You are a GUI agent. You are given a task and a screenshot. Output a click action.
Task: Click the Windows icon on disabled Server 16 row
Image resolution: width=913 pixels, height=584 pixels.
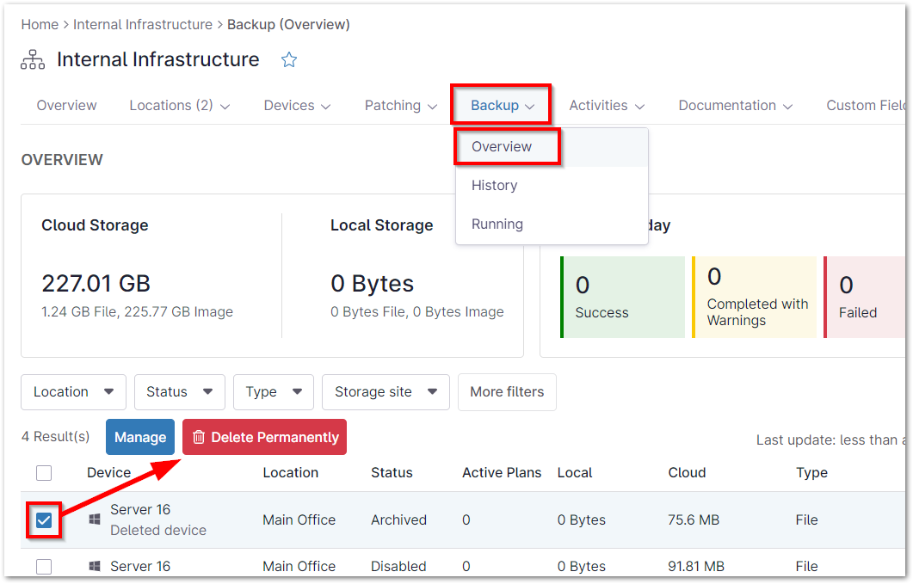(94, 566)
